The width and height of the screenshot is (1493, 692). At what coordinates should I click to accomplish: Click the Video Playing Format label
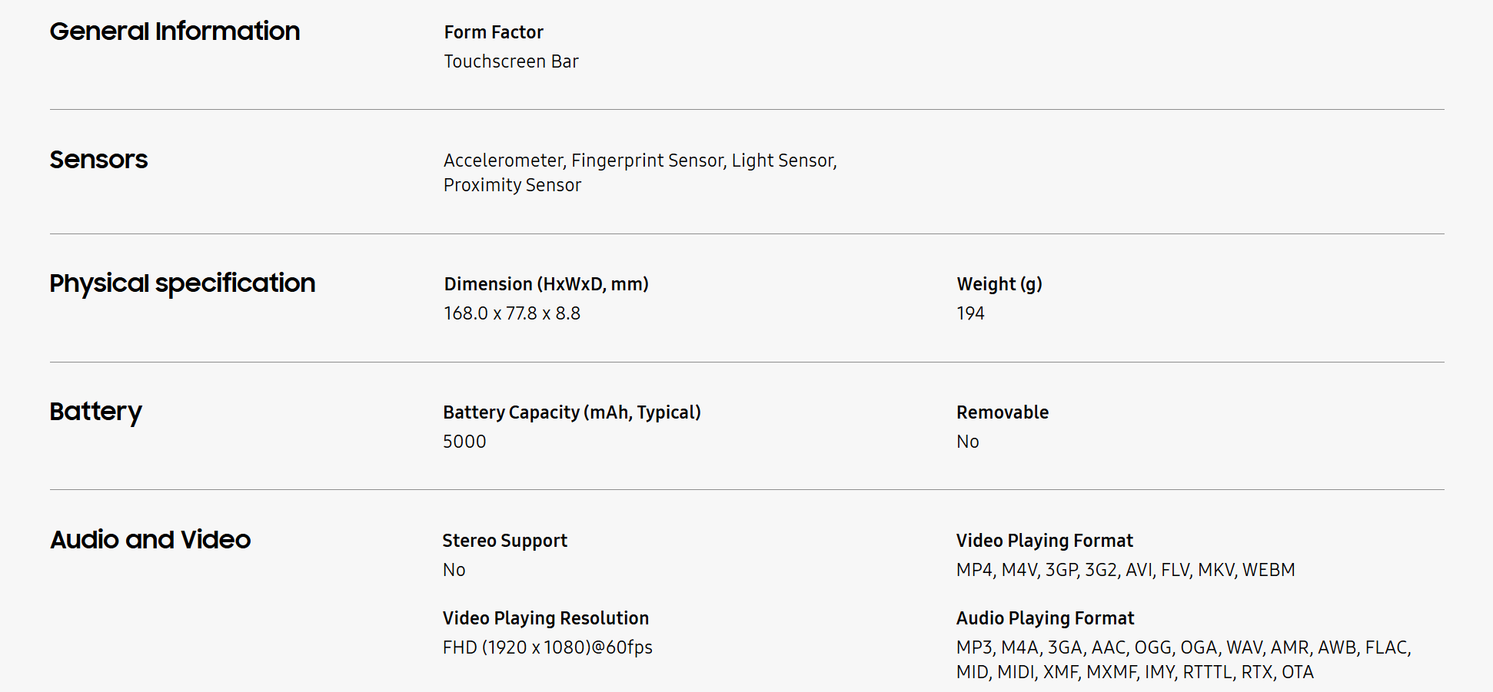pyautogui.click(x=1045, y=541)
